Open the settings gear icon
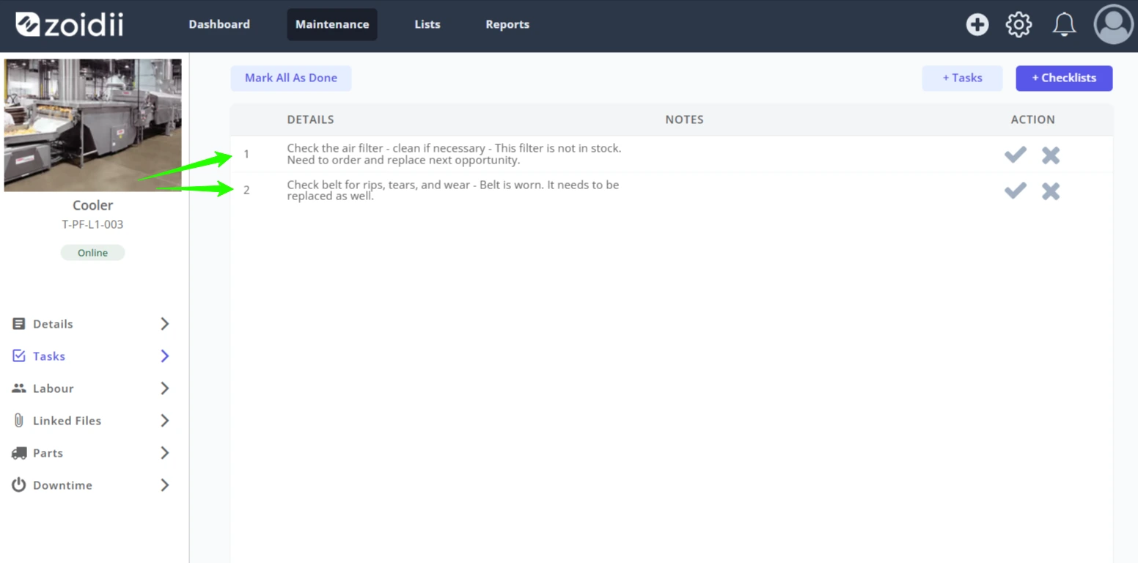 pyautogui.click(x=1018, y=24)
